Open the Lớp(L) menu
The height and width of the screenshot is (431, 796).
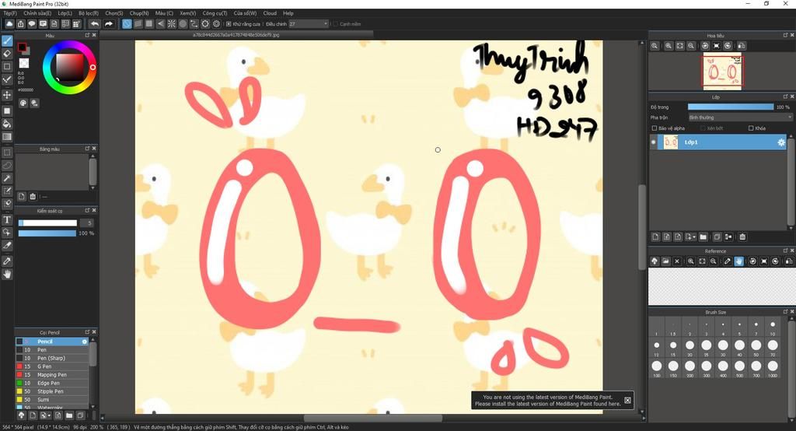click(x=65, y=13)
